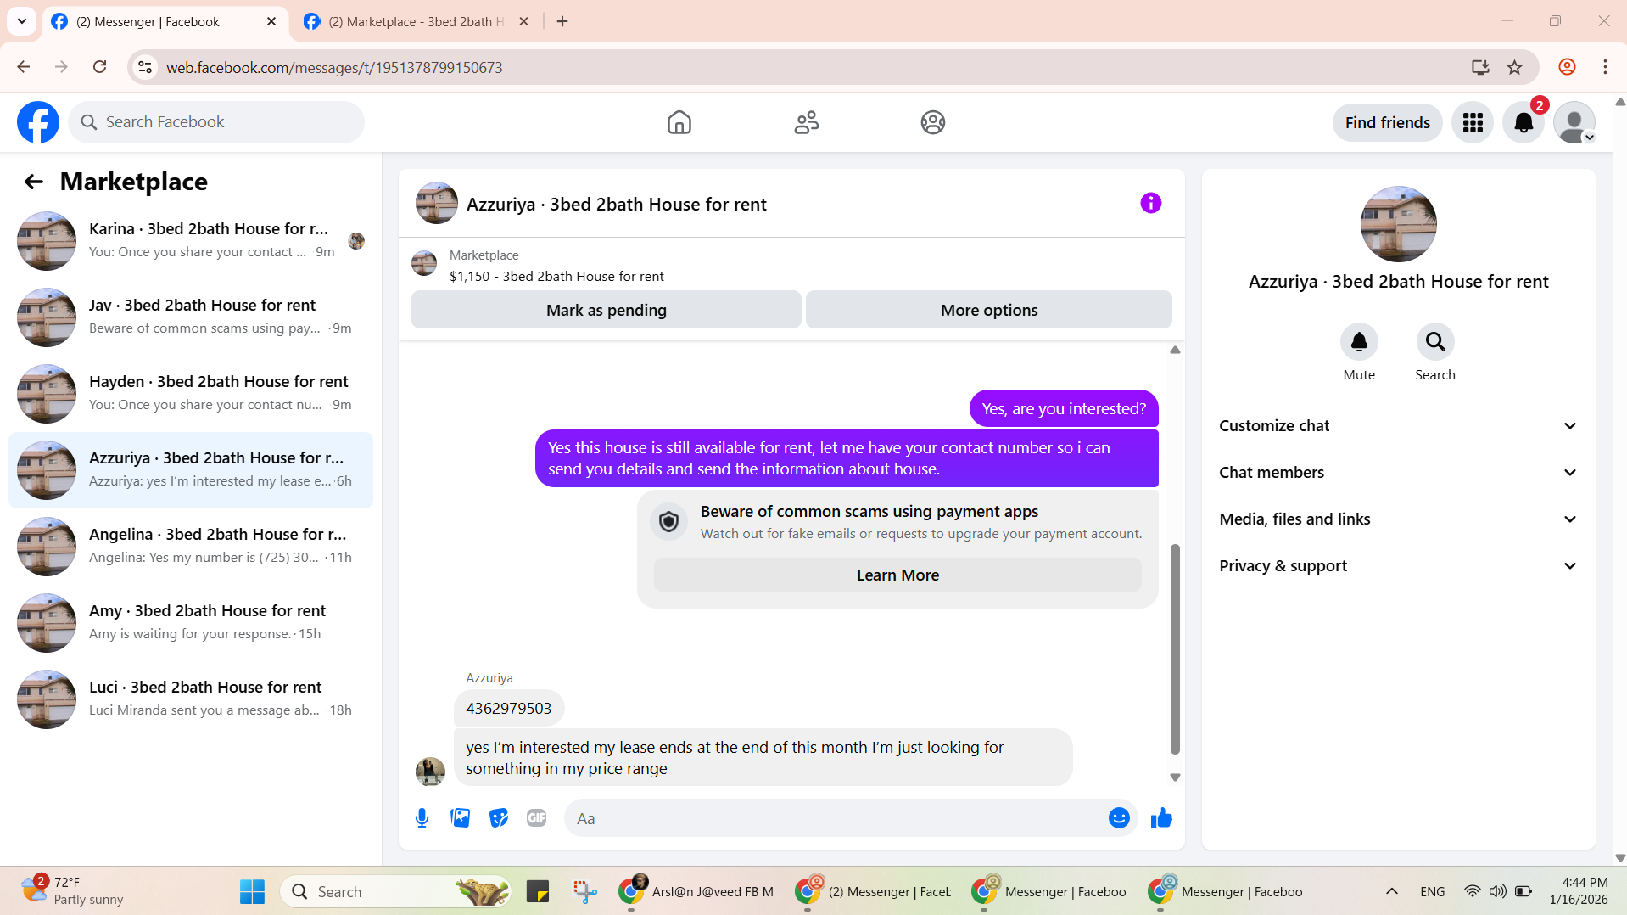The width and height of the screenshot is (1627, 915).
Task: Install app icon in address bar
Action: [1480, 67]
